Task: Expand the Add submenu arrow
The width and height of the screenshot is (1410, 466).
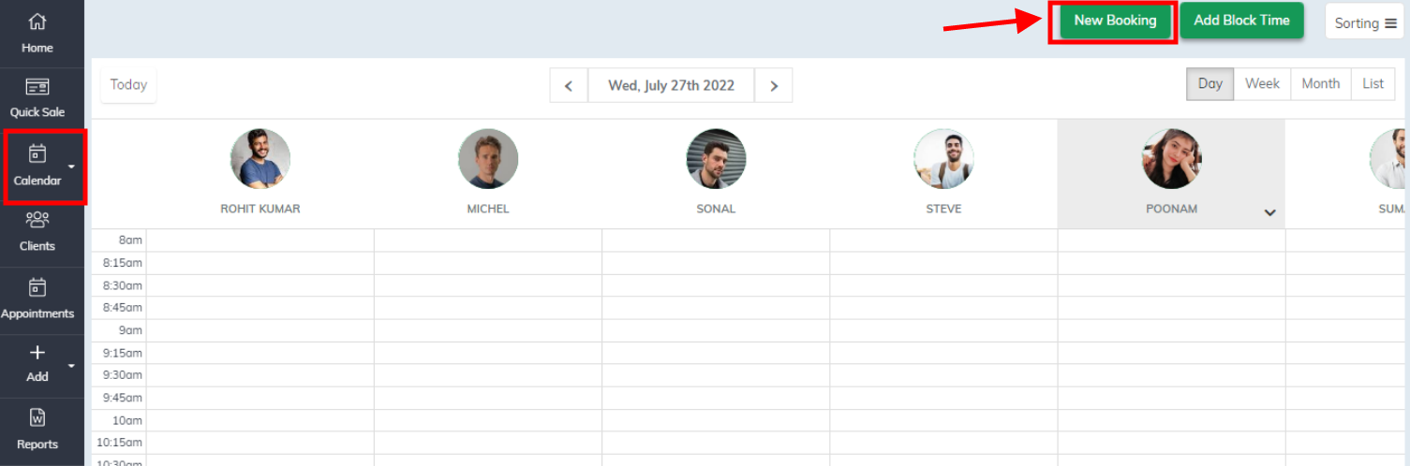Action: 71,365
